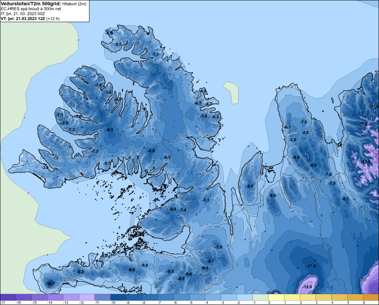379x305 pixels.
Task: Click the title text "Veðurstofan/T2m 500grid:"
Action: click(x=31, y=3)
